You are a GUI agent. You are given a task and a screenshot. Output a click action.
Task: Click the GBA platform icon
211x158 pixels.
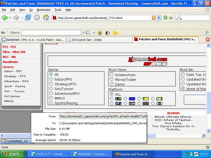(132, 103)
